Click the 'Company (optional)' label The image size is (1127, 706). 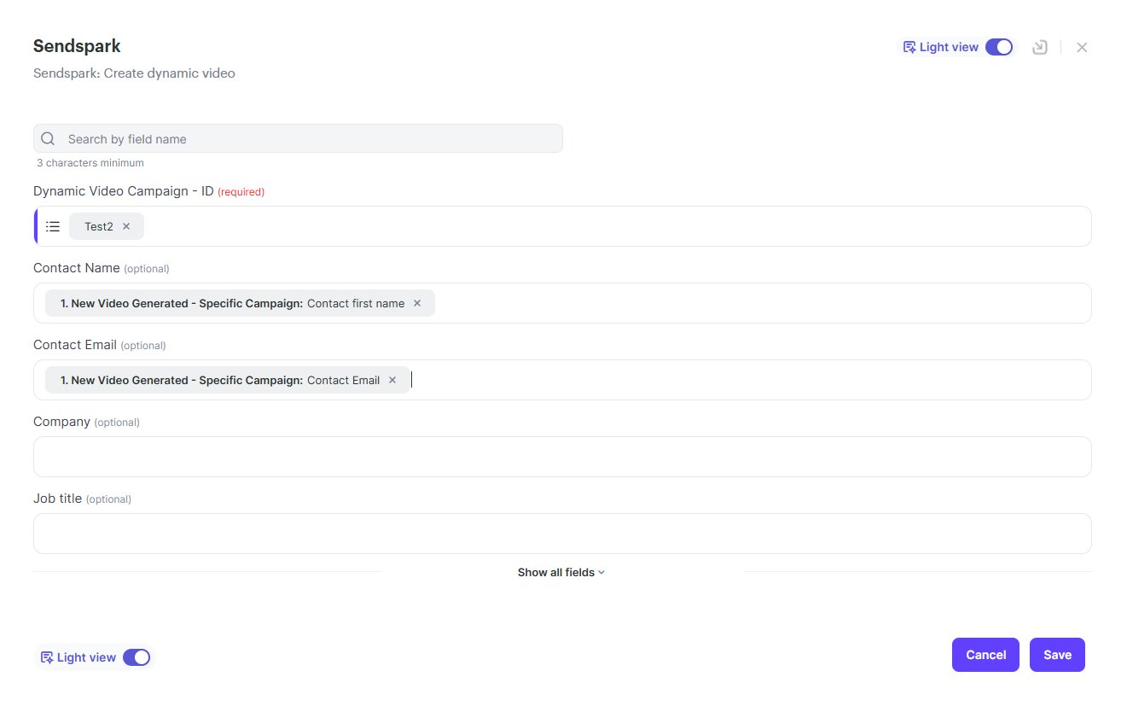(86, 422)
